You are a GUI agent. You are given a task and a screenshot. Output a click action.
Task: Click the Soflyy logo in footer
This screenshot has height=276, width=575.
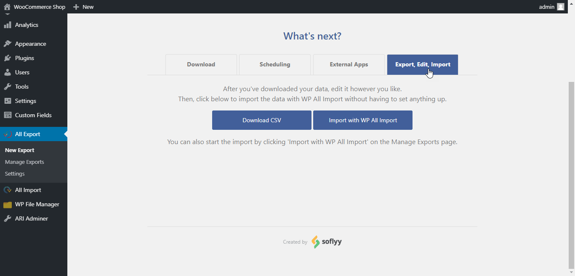point(327,242)
